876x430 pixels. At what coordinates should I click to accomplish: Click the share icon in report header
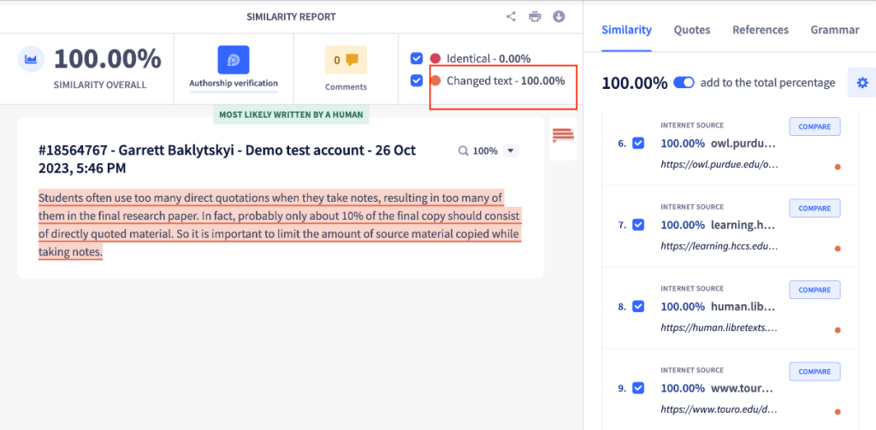[511, 16]
